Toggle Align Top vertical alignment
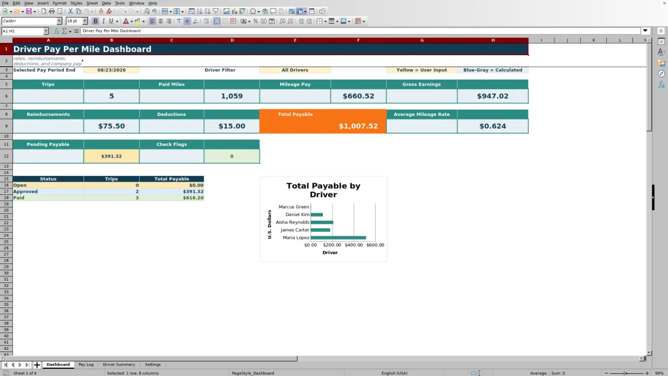The height and width of the screenshot is (376, 668). coord(179,21)
